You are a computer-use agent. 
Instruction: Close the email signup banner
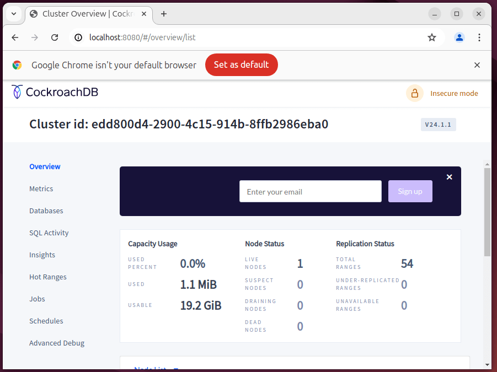[449, 177]
